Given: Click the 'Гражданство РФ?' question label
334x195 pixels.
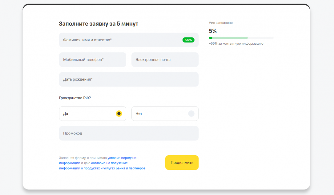Looking at the screenshot, I should (x=75, y=98).
